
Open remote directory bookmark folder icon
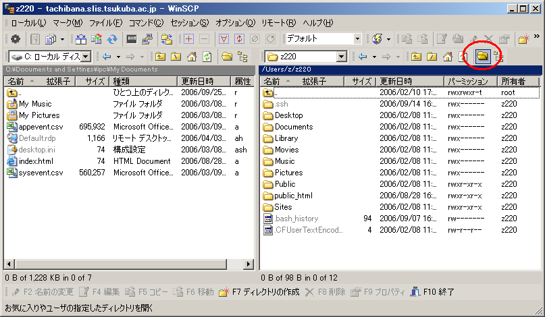tap(482, 56)
